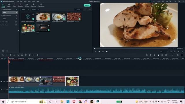The image size is (185, 104).
Task: Select the bacon production video thumbnail
Action: (74, 17)
